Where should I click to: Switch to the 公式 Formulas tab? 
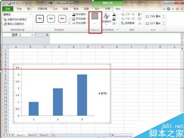click(55, 9)
